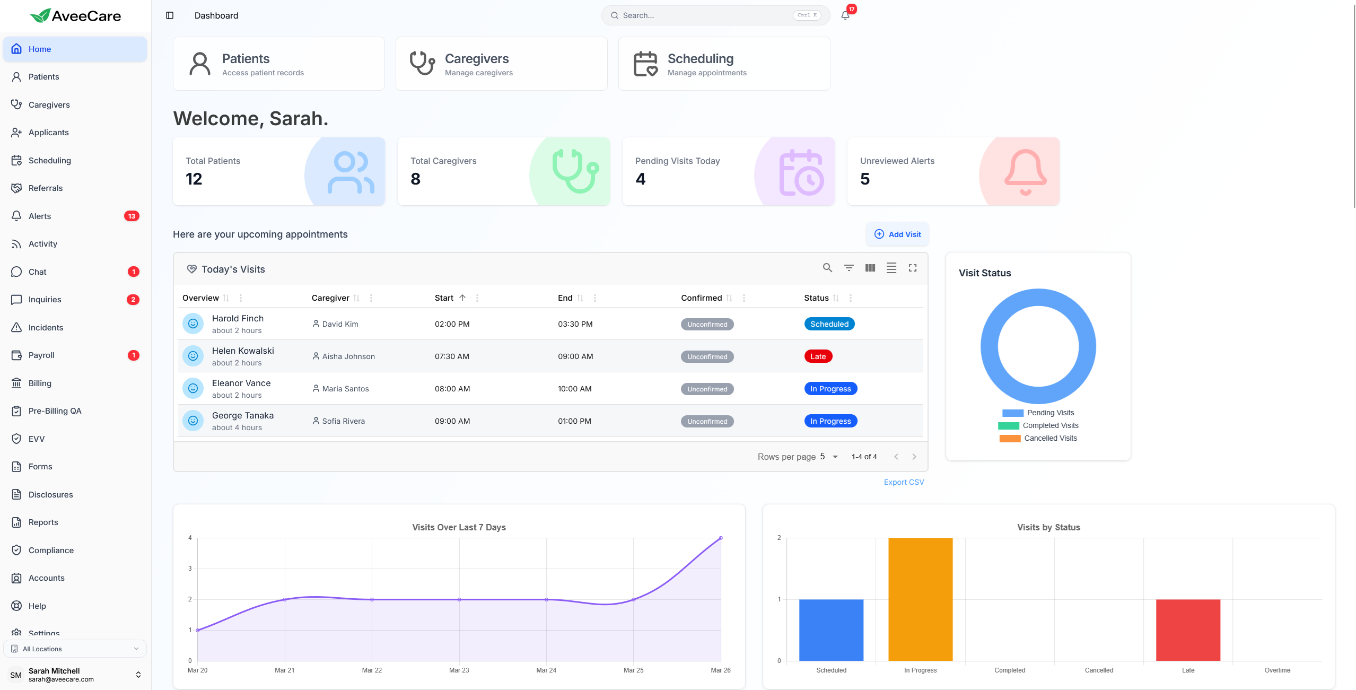The image size is (1356, 690).
Task: Toggle the sidebar collapse icon
Action: coord(170,15)
